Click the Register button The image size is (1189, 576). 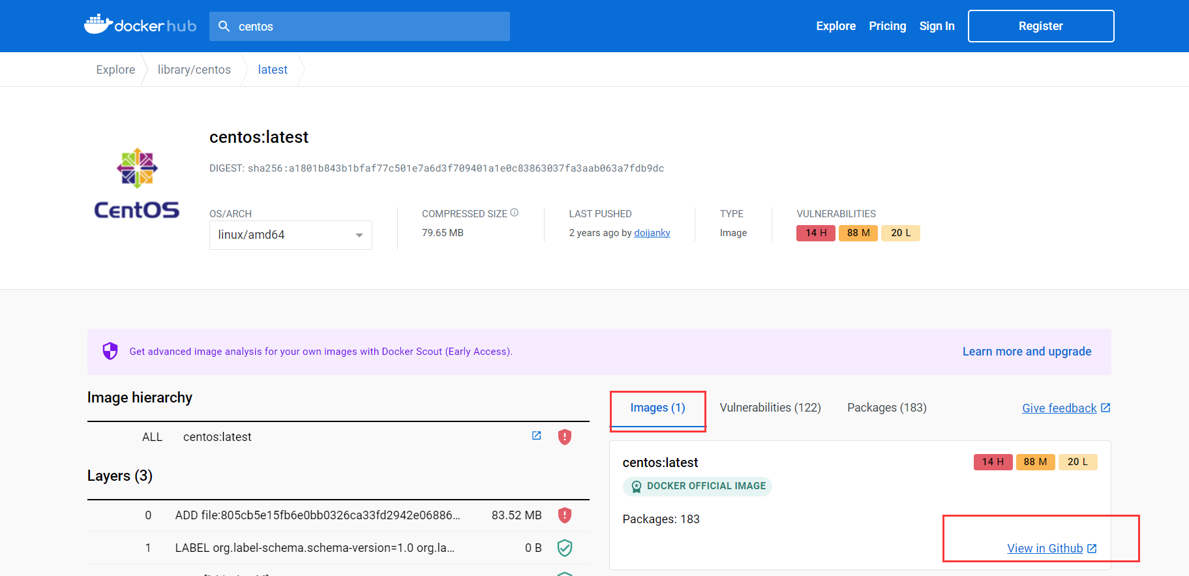pyautogui.click(x=1041, y=26)
